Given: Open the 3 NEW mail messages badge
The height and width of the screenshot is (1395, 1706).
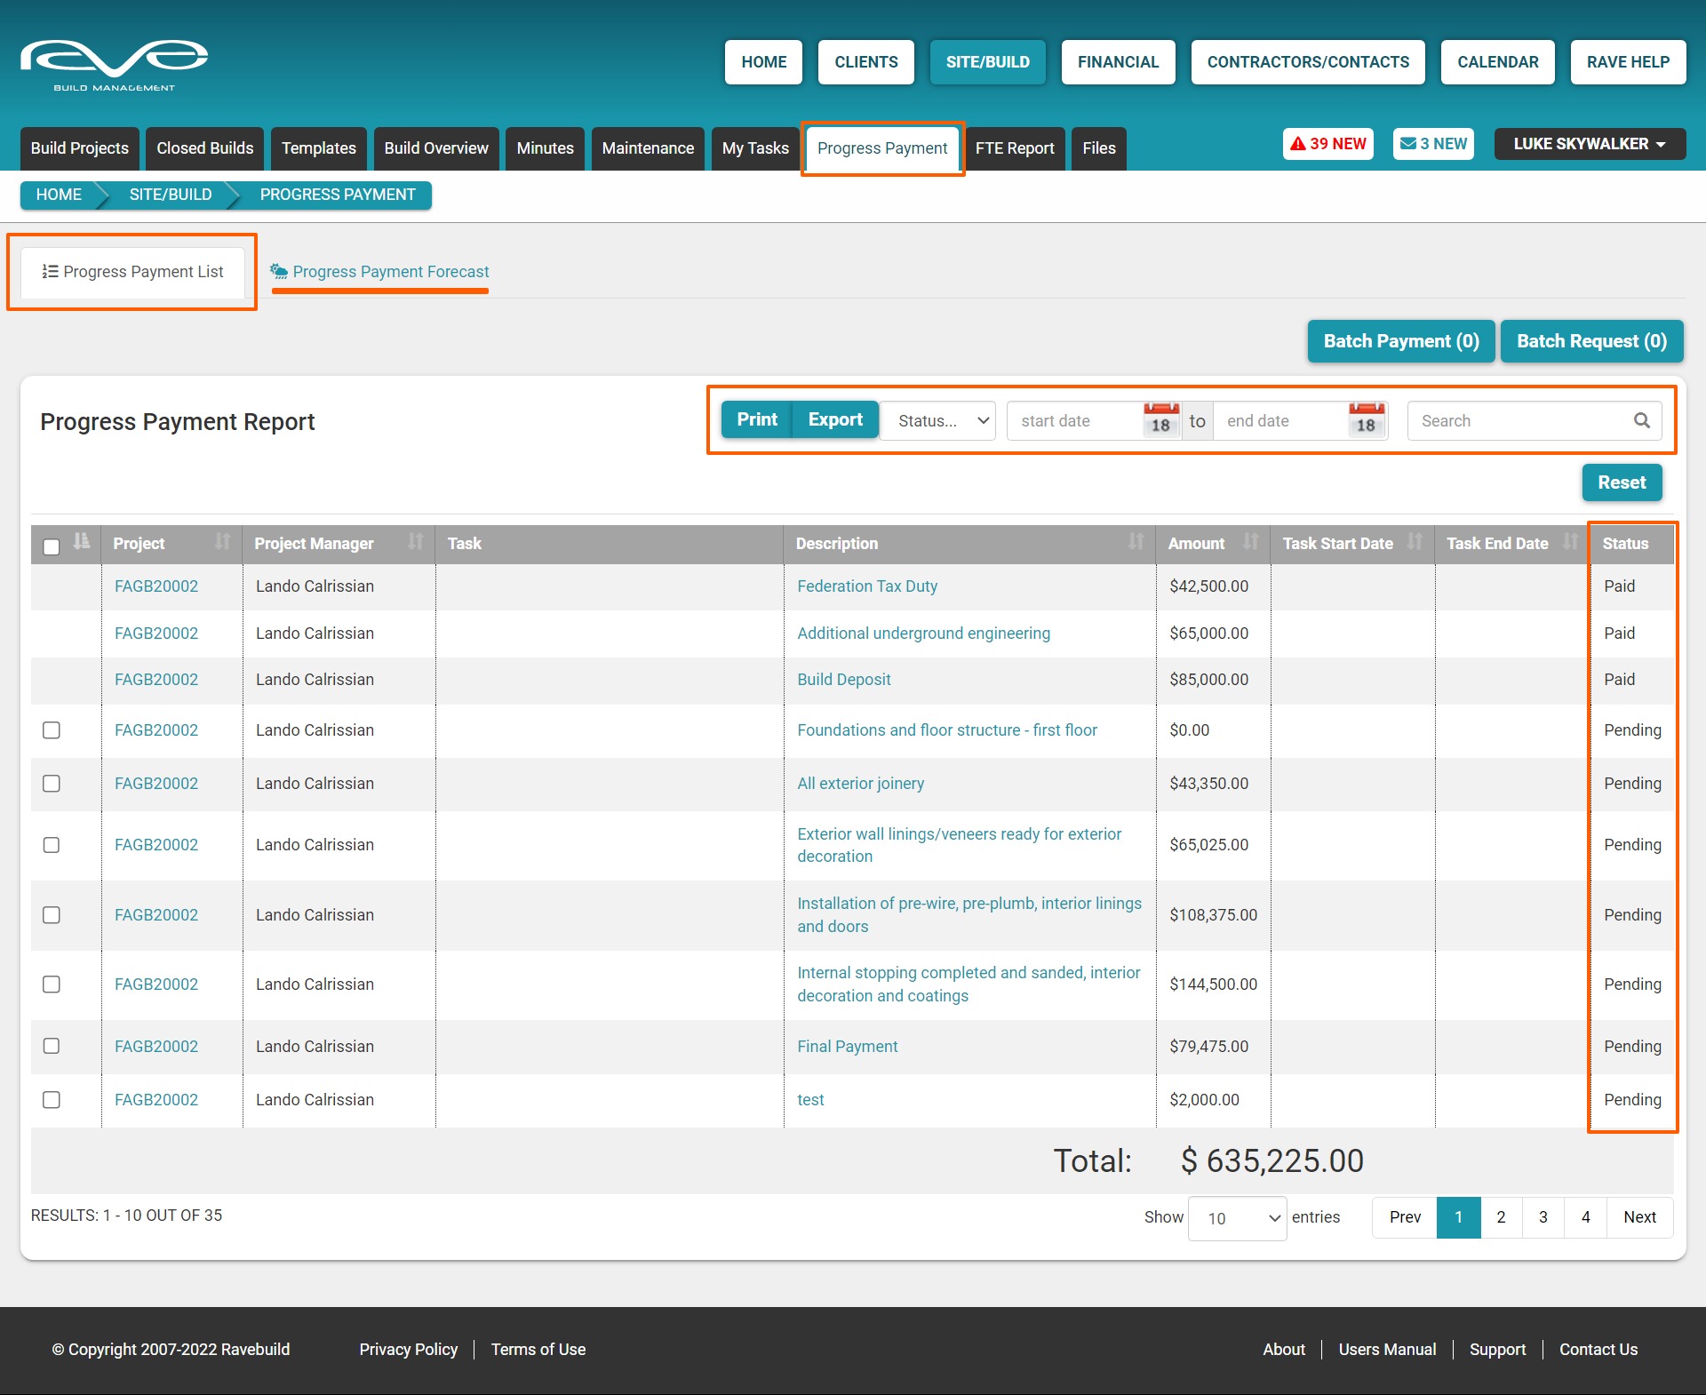Looking at the screenshot, I should [1433, 144].
